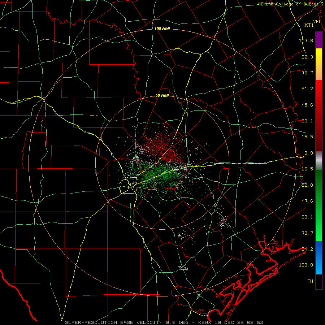325x325 pixels.
Task: Click the gray near-zero segment of color bar
Action: (x=319, y=161)
